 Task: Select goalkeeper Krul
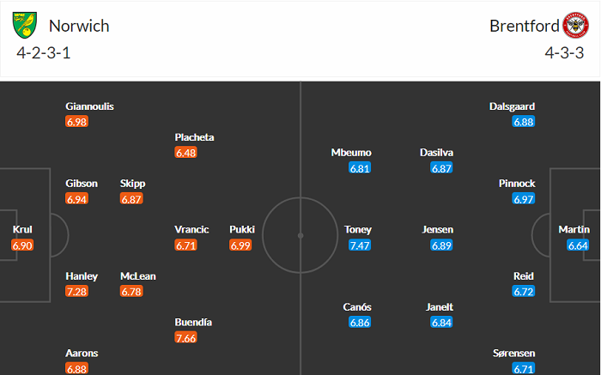22,229
